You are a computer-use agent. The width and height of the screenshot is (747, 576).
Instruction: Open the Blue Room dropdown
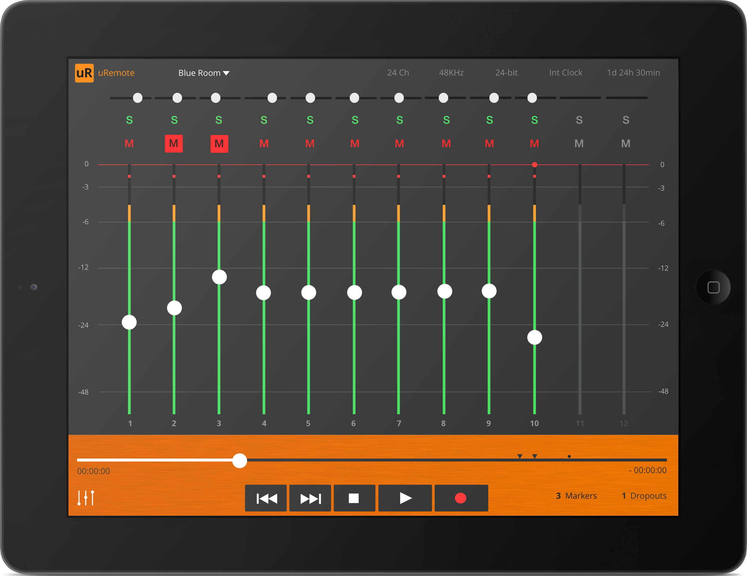[204, 73]
